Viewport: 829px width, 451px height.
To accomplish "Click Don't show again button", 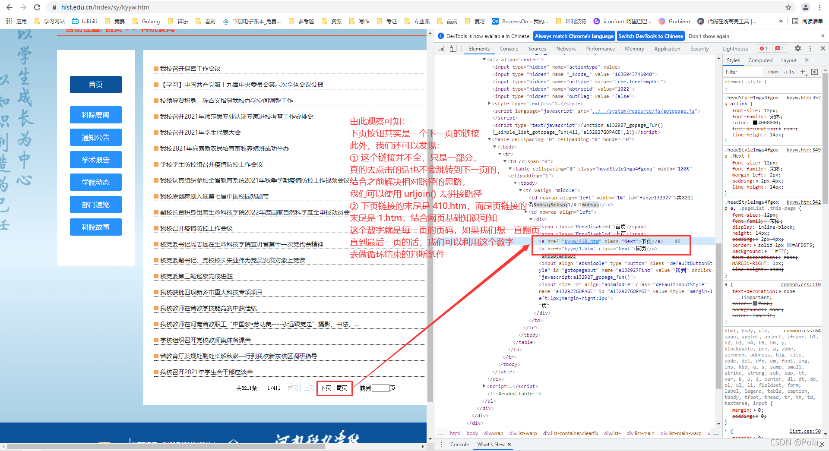I will [709, 36].
